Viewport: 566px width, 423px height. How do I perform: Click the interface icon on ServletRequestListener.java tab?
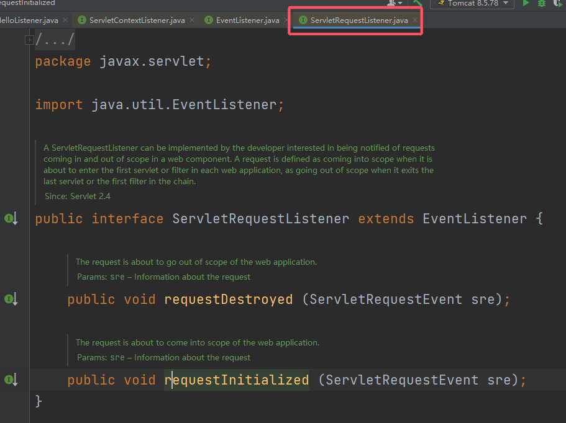point(303,20)
